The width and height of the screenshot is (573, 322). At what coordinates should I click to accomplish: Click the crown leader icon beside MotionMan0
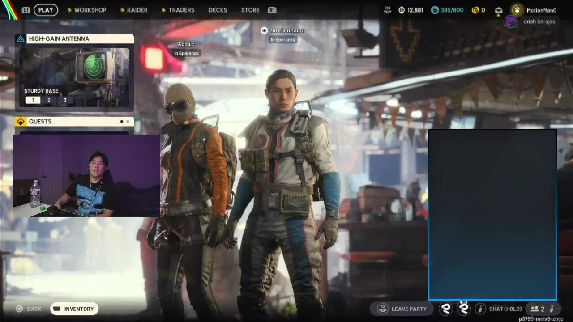pyautogui.click(x=265, y=30)
